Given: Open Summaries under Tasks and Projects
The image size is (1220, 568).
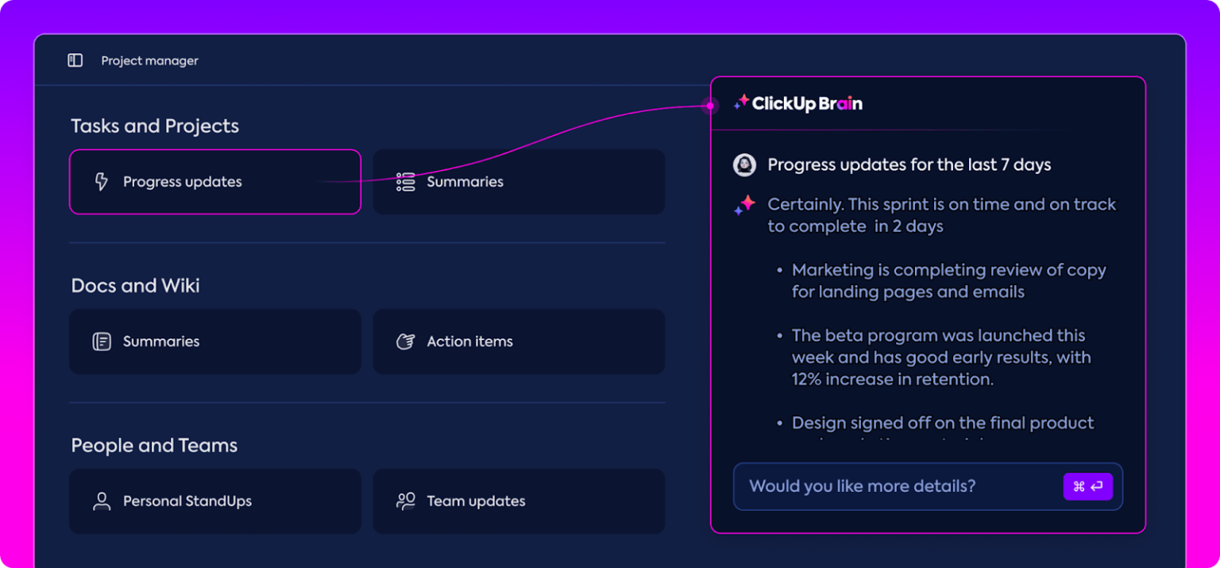Looking at the screenshot, I should pyautogui.click(x=519, y=182).
